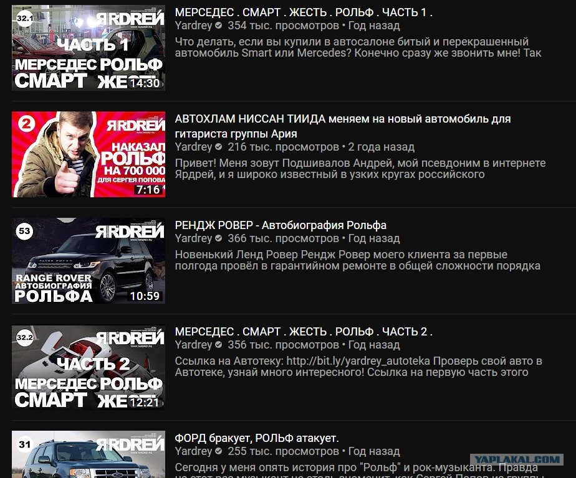Click description 'Новенький Ленд Ровер Рендж Ровер моего клиента'

[358, 260]
